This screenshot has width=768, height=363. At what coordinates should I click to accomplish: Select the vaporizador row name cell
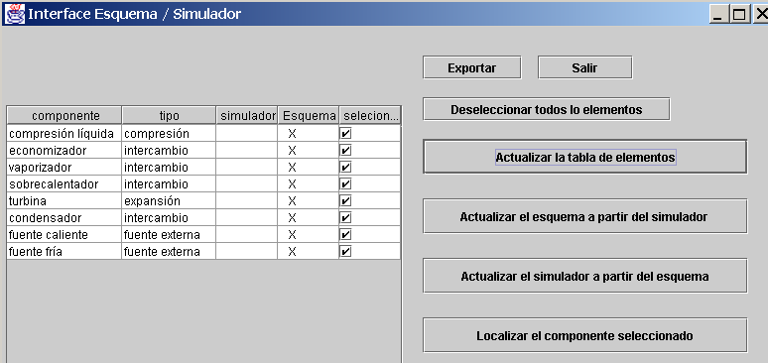[64, 167]
